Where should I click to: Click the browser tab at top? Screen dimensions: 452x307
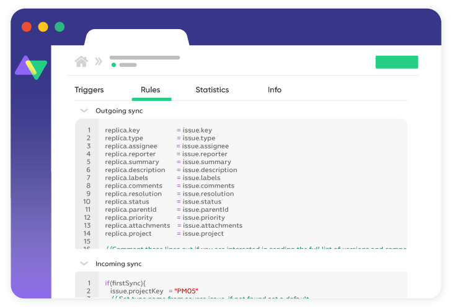click(136, 37)
